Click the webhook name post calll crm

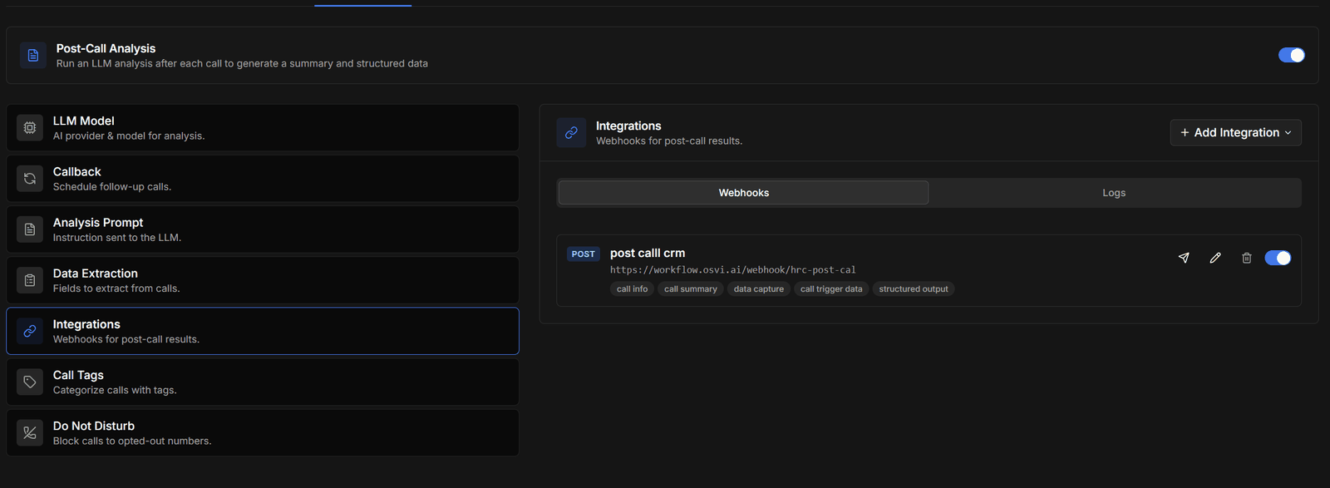click(x=648, y=253)
